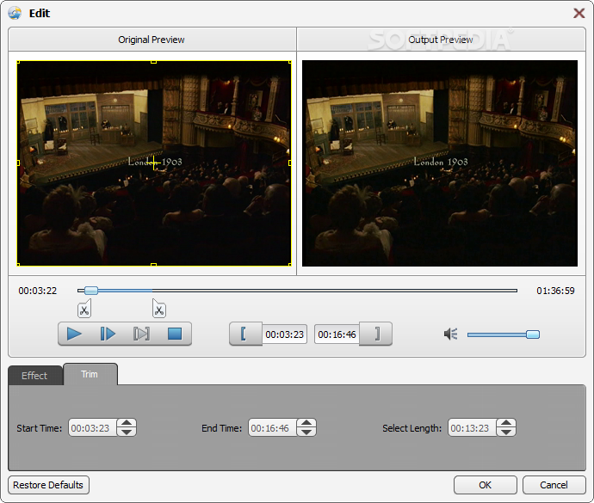Screen dimensions: 594x503
Task: Click the playback position slider thumb
Action: [x=91, y=291]
